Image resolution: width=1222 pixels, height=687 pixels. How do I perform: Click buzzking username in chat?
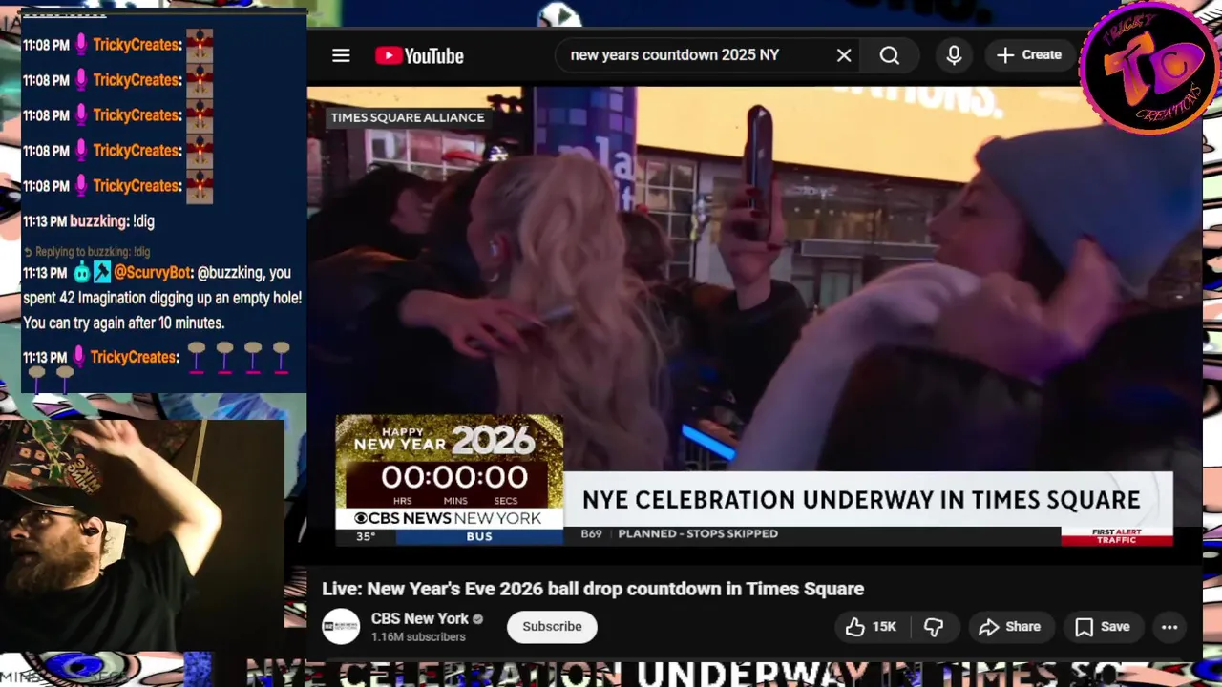click(97, 221)
